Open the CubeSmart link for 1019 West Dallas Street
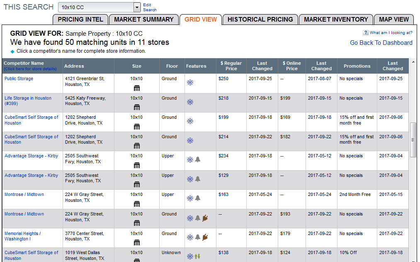The image size is (420, 262). click(32, 255)
